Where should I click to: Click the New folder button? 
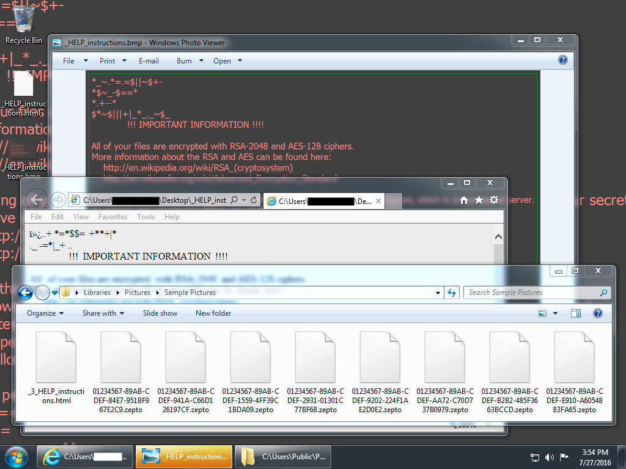[213, 313]
